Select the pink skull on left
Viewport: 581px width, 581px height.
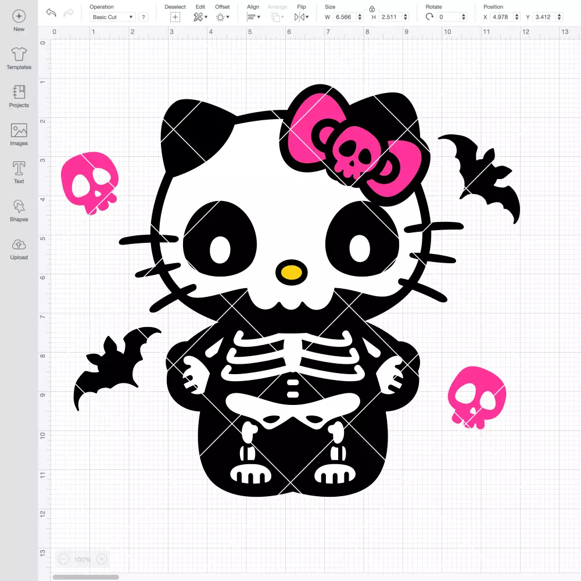89,183
